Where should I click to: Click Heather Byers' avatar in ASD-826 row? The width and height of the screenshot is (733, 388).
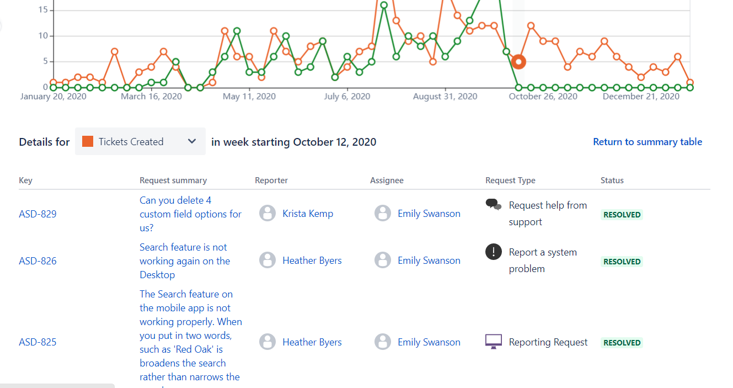[267, 261]
